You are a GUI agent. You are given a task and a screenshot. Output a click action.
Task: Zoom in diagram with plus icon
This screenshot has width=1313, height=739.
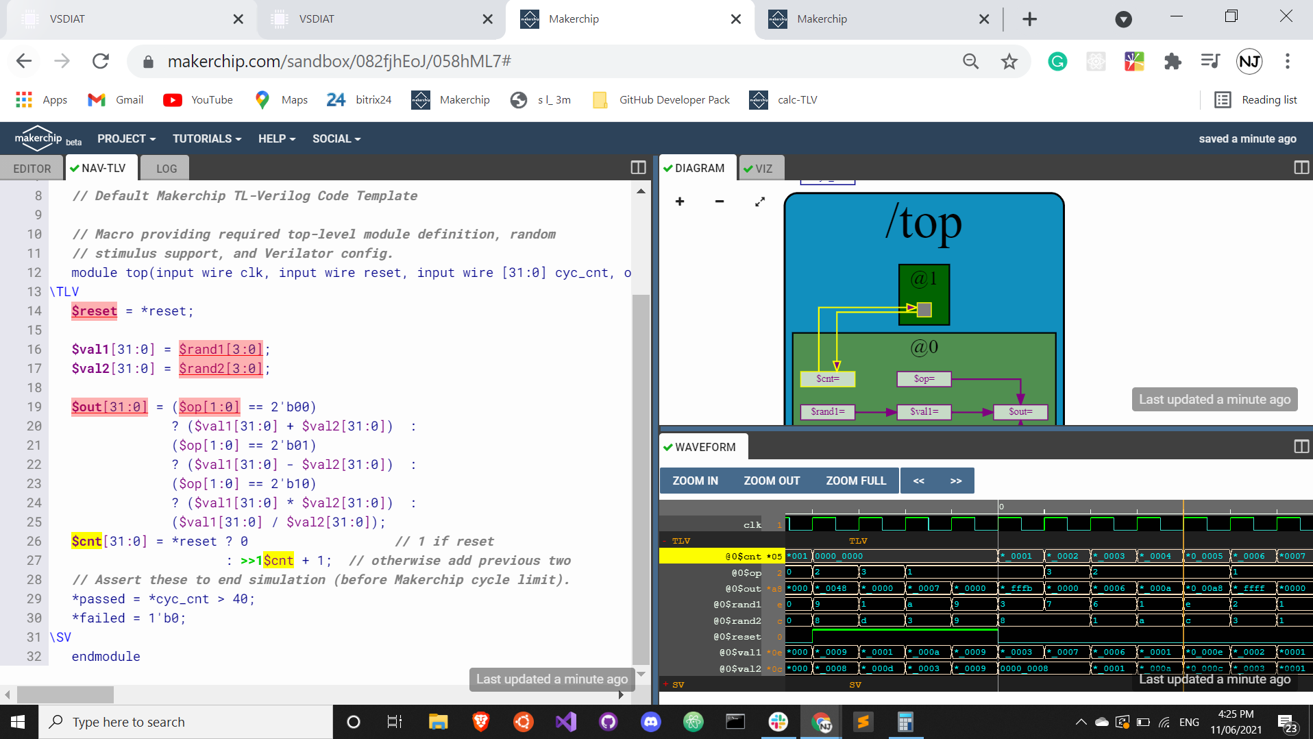point(680,202)
